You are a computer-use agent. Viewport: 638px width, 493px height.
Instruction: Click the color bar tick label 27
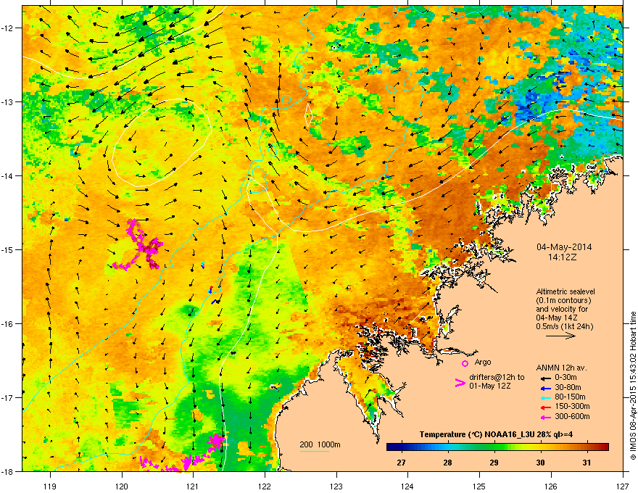[x=401, y=463]
